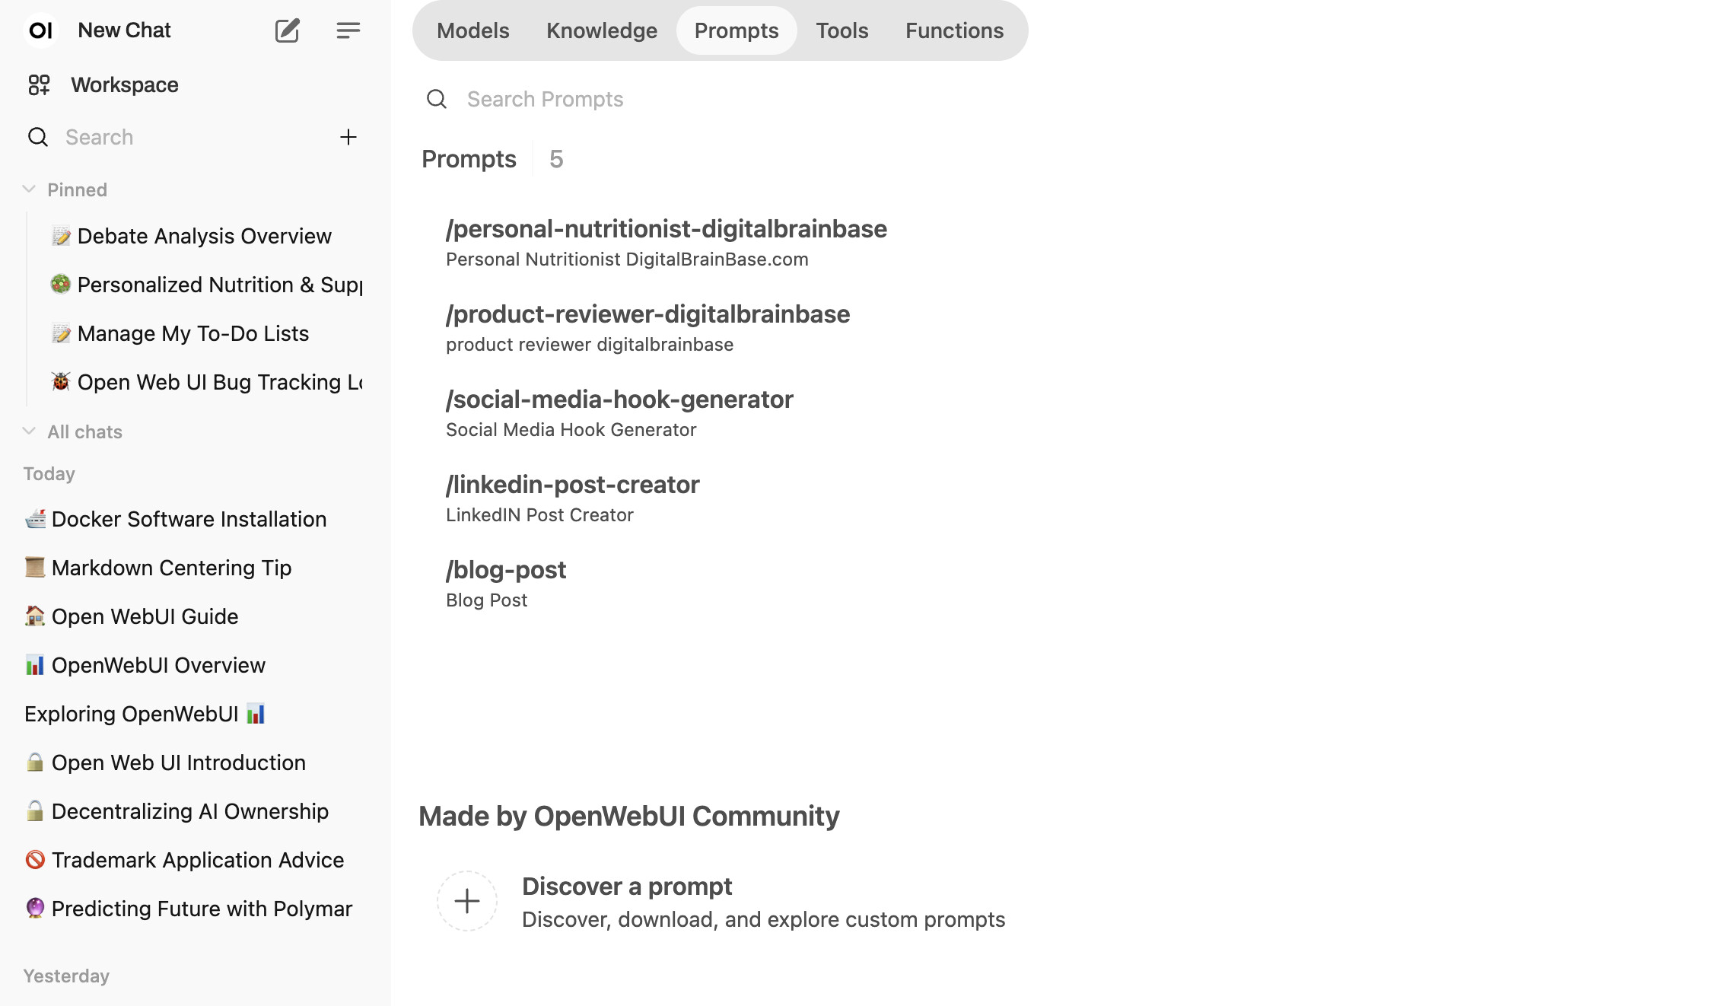Focus the sidebar Search field

[190, 137]
